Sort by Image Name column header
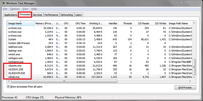This screenshot has height=101, width=203. (21, 23)
